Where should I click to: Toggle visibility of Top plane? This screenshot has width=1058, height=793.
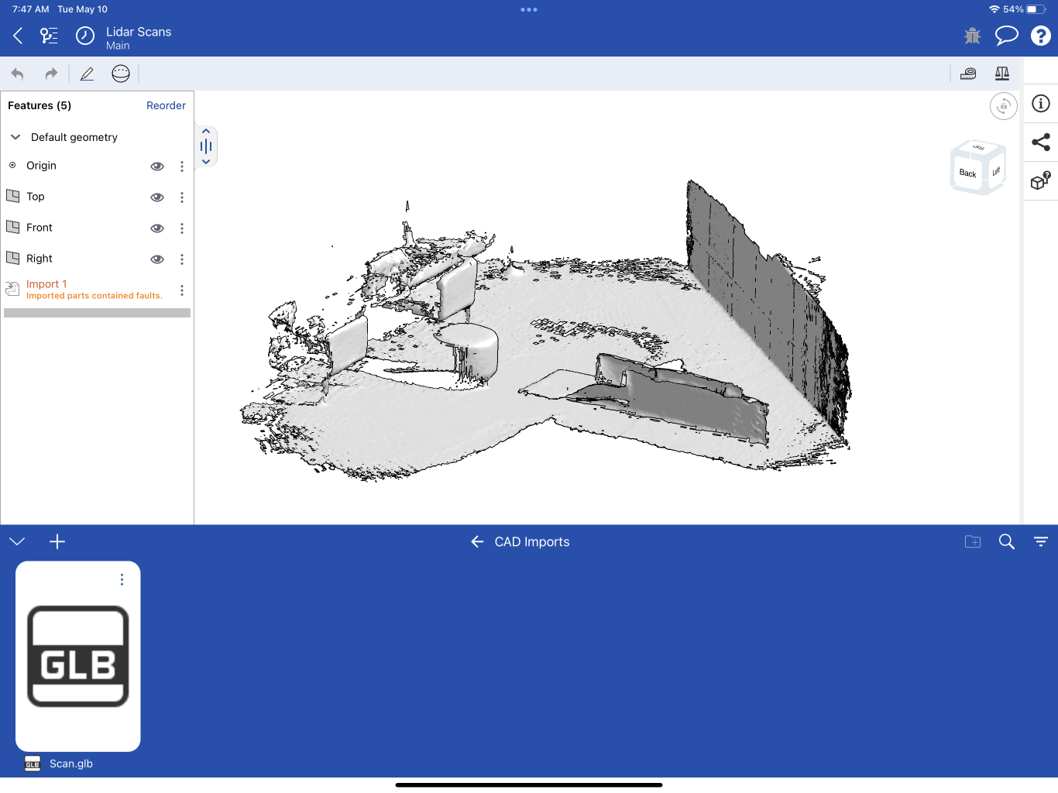157,197
